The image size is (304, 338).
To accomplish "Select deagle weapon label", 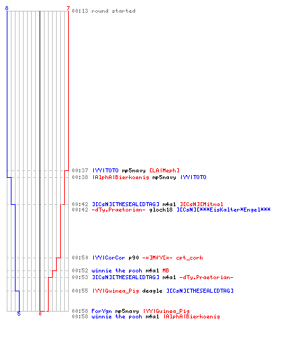I will tap(152, 291).
